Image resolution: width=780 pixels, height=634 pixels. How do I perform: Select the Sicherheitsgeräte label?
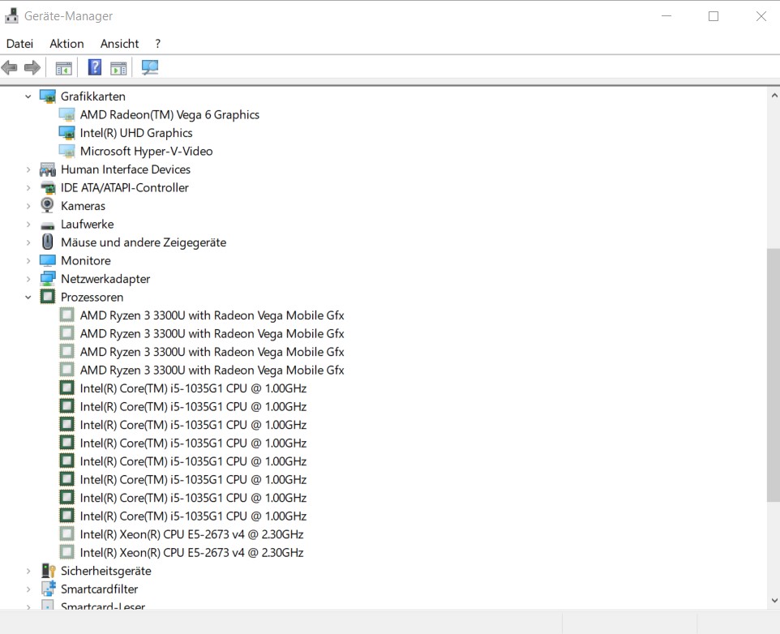tap(106, 571)
